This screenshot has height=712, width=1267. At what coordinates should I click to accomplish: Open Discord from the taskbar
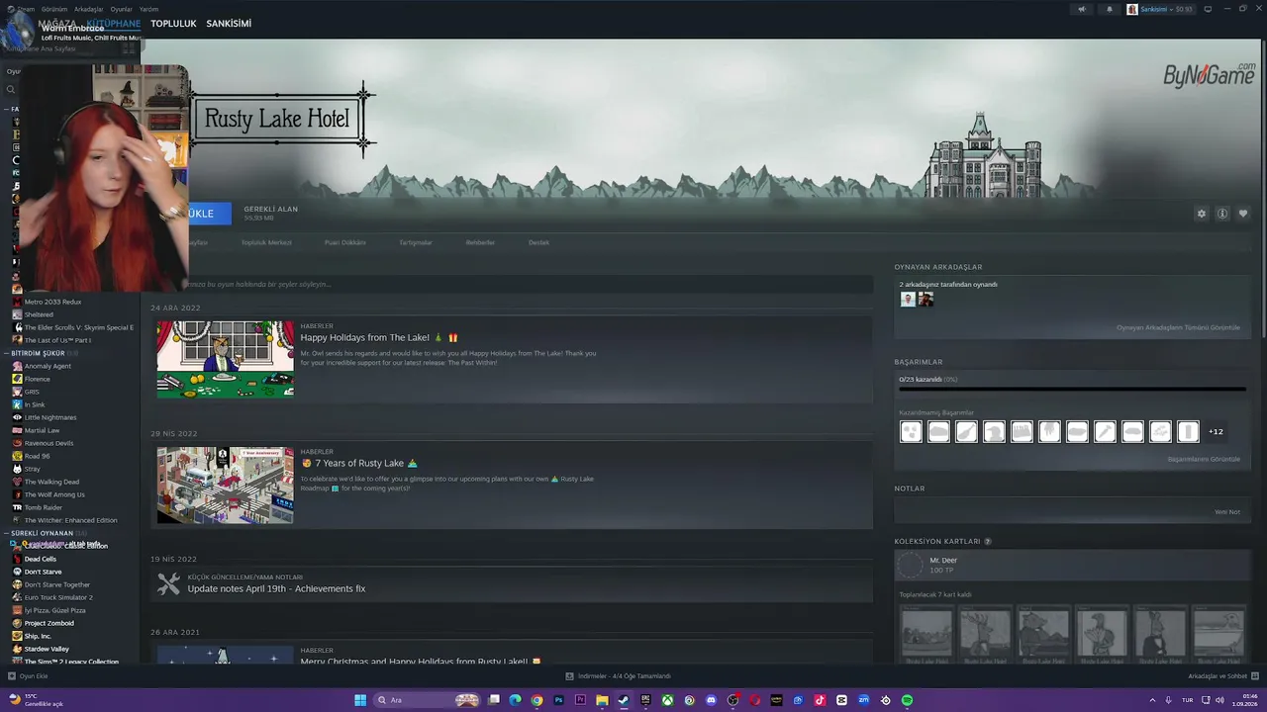tap(711, 700)
